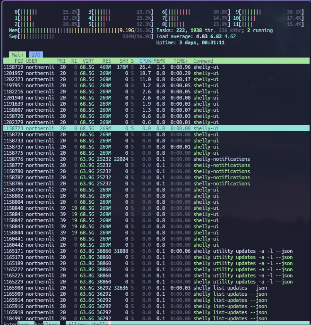Select utility updates row PID 1165171
Image resolution: width=311 pixels, height=325 pixels.
156,251
